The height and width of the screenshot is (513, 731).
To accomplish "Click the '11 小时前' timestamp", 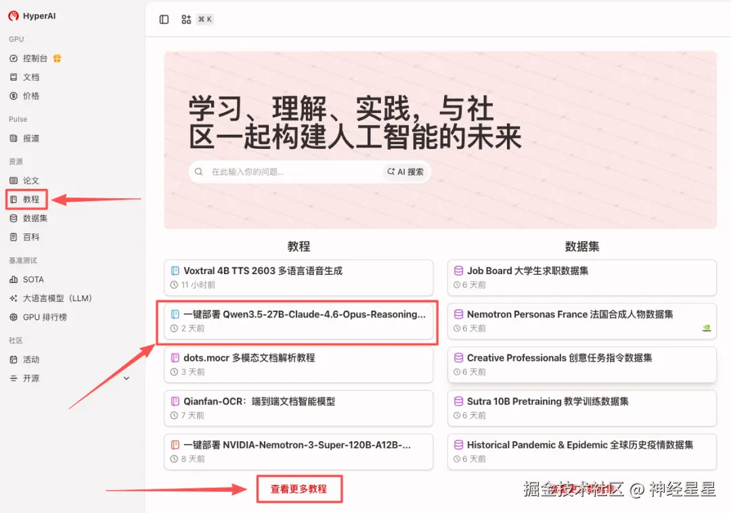I will pyautogui.click(x=198, y=285).
